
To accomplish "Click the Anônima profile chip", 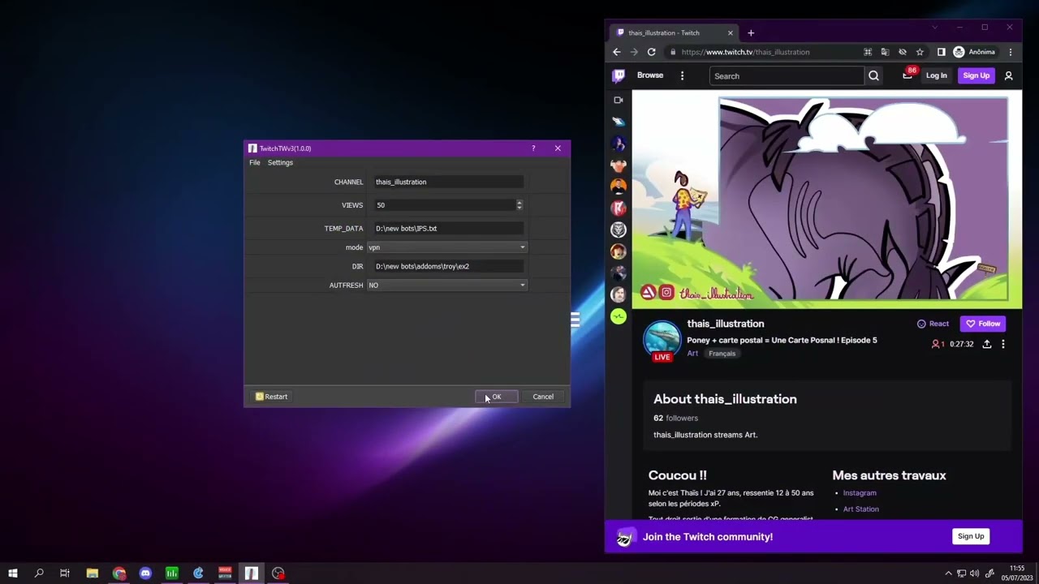I will click(x=974, y=52).
